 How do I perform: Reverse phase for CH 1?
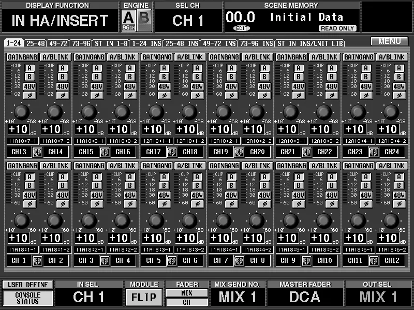[x=29, y=204]
